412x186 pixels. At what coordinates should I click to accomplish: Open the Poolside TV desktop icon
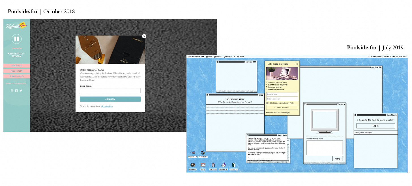pyautogui.click(x=203, y=154)
